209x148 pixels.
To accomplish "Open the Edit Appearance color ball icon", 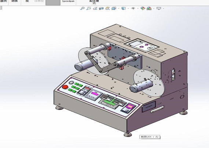I will coord(143,8).
